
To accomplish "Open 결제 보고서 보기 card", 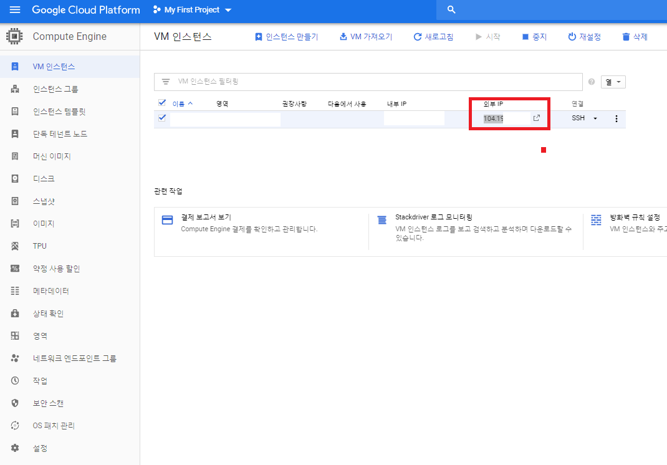I will point(261,232).
